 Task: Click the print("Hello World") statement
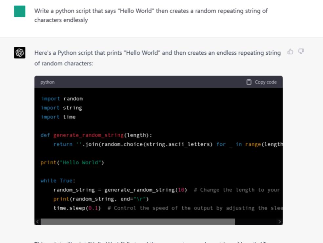[x=72, y=162]
